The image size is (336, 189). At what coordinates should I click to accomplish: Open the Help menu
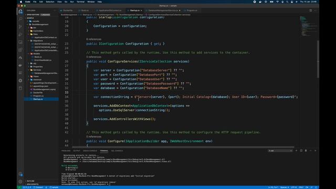point(100,2)
